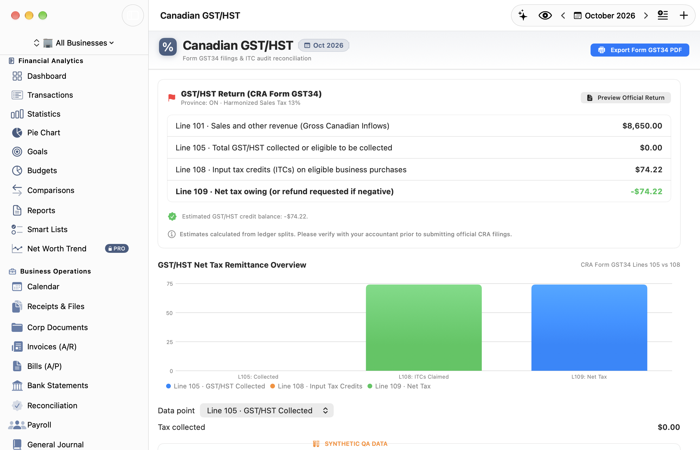Click Export Form GST34 PDF button
Screen dimensions: 700x450
[640, 50]
